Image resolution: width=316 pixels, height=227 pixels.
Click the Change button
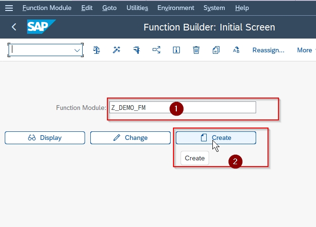[x=130, y=138]
